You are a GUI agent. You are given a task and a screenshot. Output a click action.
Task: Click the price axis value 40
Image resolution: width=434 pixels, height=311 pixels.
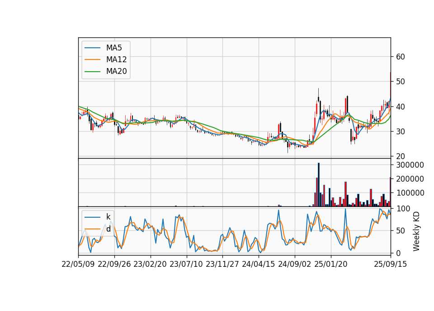[401, 106]
